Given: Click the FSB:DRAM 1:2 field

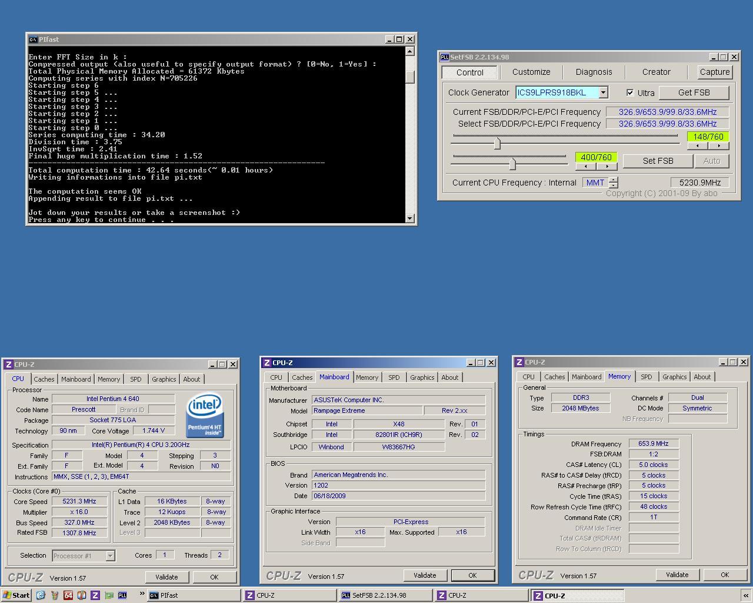Looking at the screenshot, I should [x=654, y=454].
